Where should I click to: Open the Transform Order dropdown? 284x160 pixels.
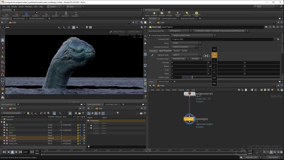(x=180, y=59)
